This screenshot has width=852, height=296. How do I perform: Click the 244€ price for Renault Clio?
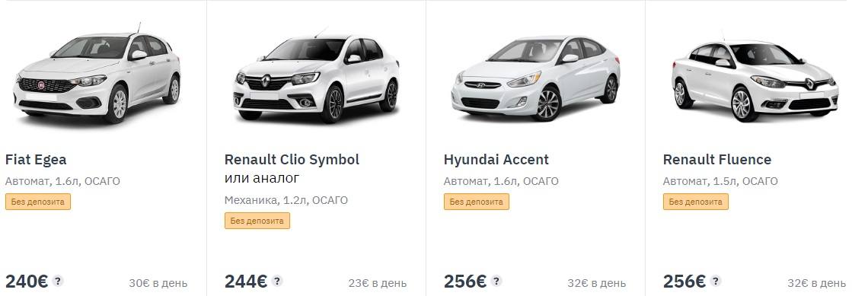coord(246,282)
